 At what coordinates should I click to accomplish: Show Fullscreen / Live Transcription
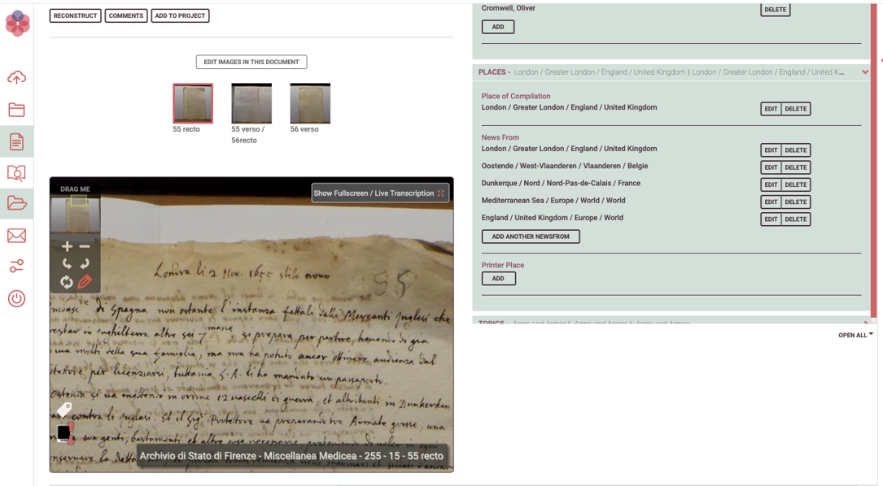(x=379, y=193)
